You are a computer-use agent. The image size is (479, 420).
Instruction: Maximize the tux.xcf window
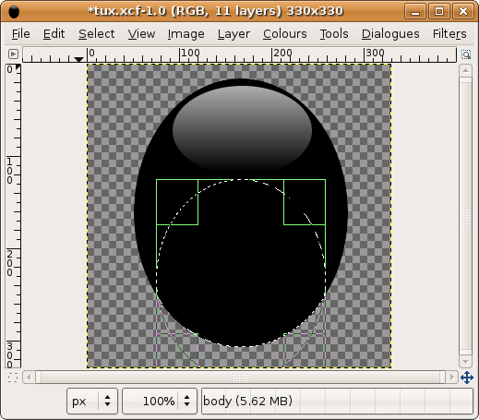[439, 12]
